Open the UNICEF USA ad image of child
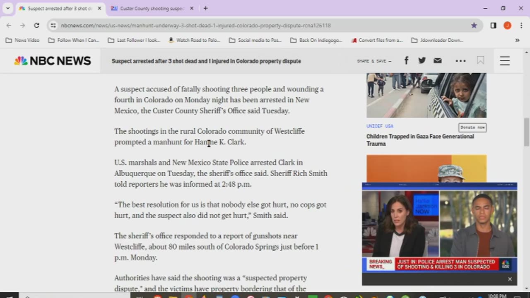Viewport: 530px width, 298px height. click(x=426, y=95)
